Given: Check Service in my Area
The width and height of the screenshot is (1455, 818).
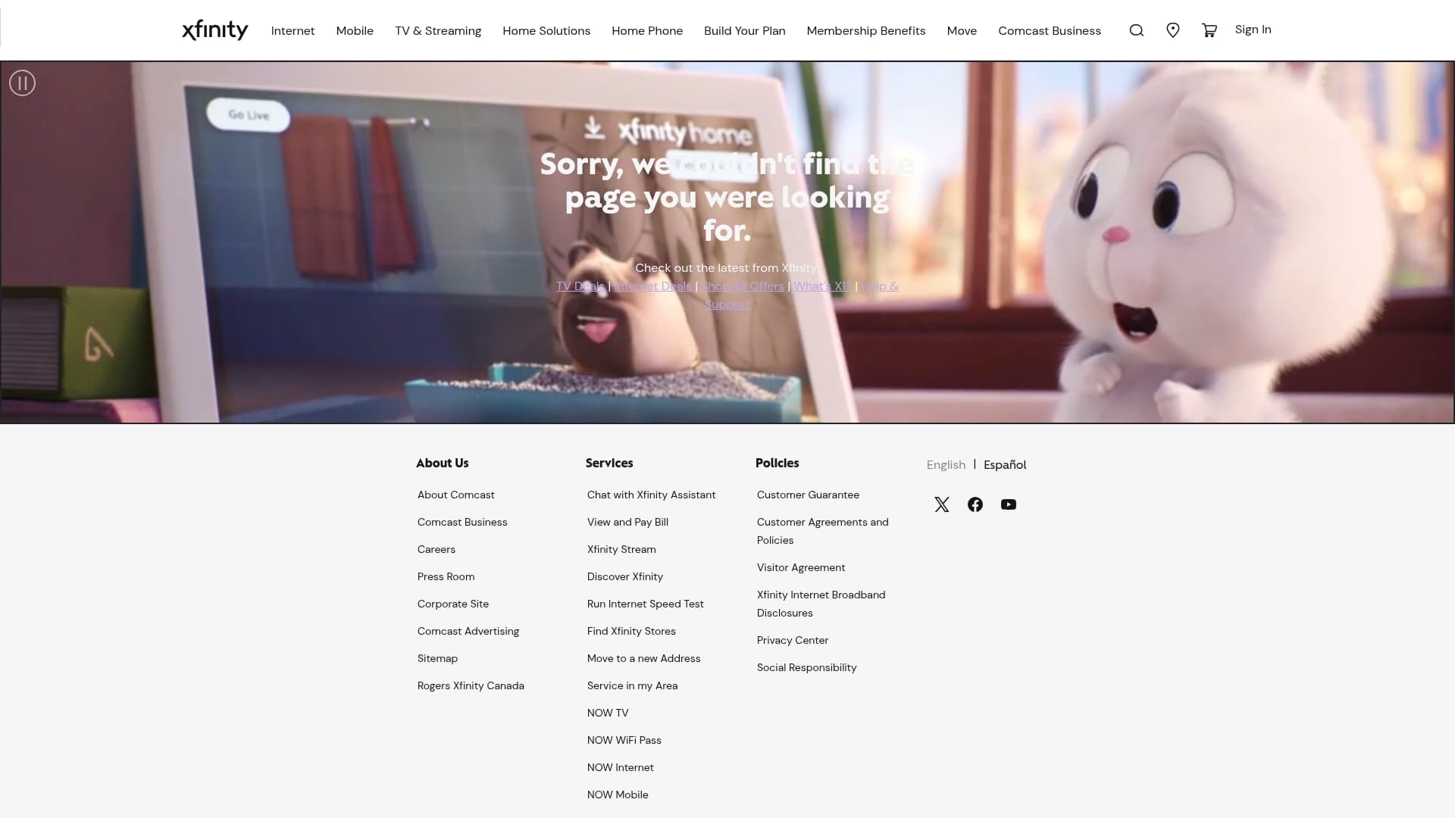Looking at the screenshot, I should [633, 686].
